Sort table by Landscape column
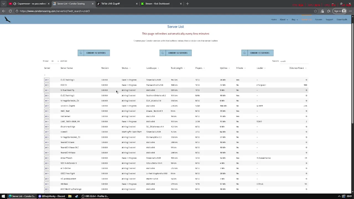This screenshot has height=199, width=354. click(x=152, y=68)
